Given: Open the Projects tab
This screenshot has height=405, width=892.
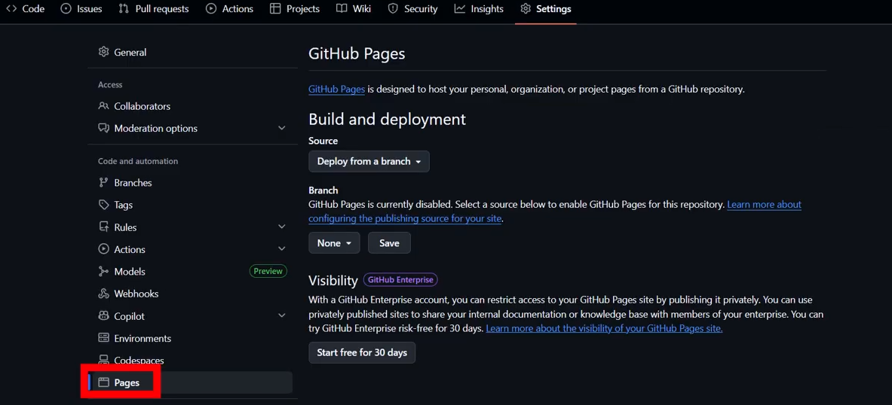Looking at the screenshot, I should (295, 9).
